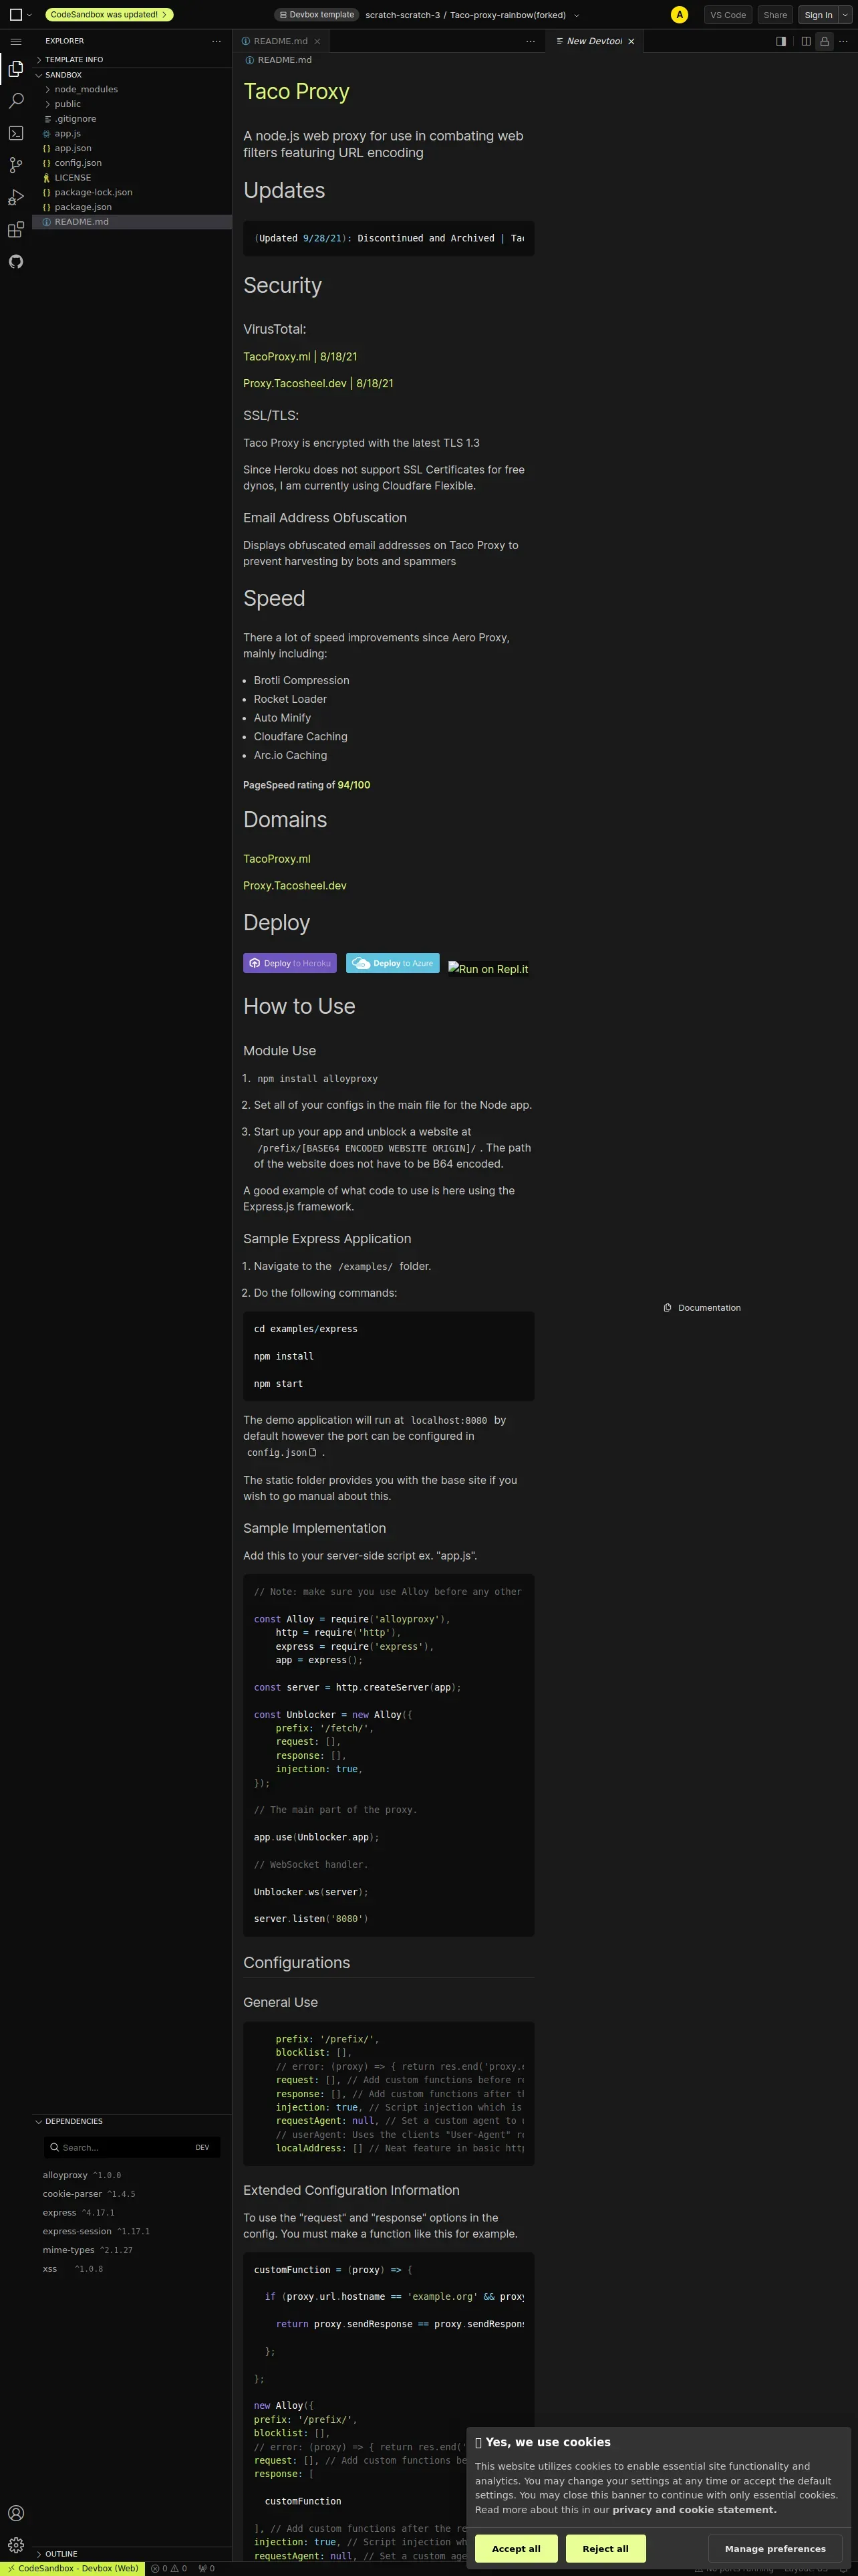Viewport: 858px width, 2576px height.
Task: Accept all cookies
Action: tap(517, 2548)
